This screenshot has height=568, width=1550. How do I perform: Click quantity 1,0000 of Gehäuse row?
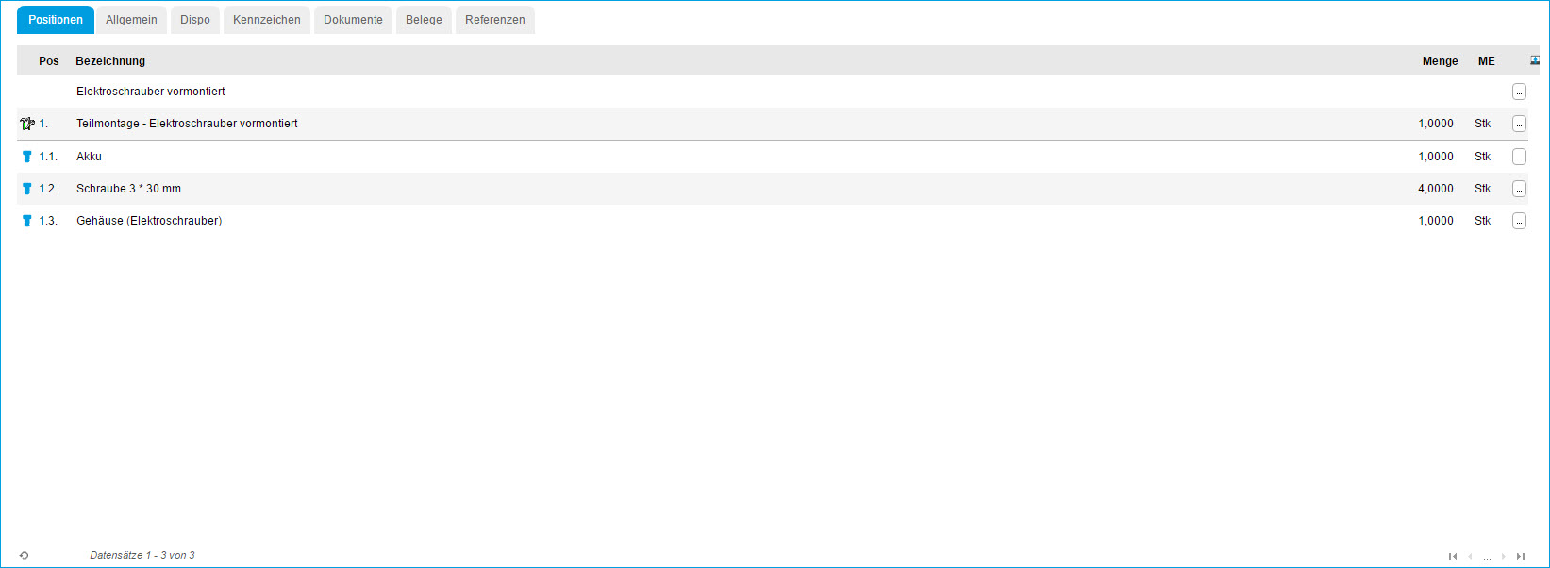click(x=1436, y=221)
